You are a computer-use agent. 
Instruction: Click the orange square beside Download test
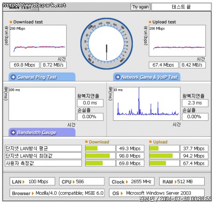(x=11, y=22)
